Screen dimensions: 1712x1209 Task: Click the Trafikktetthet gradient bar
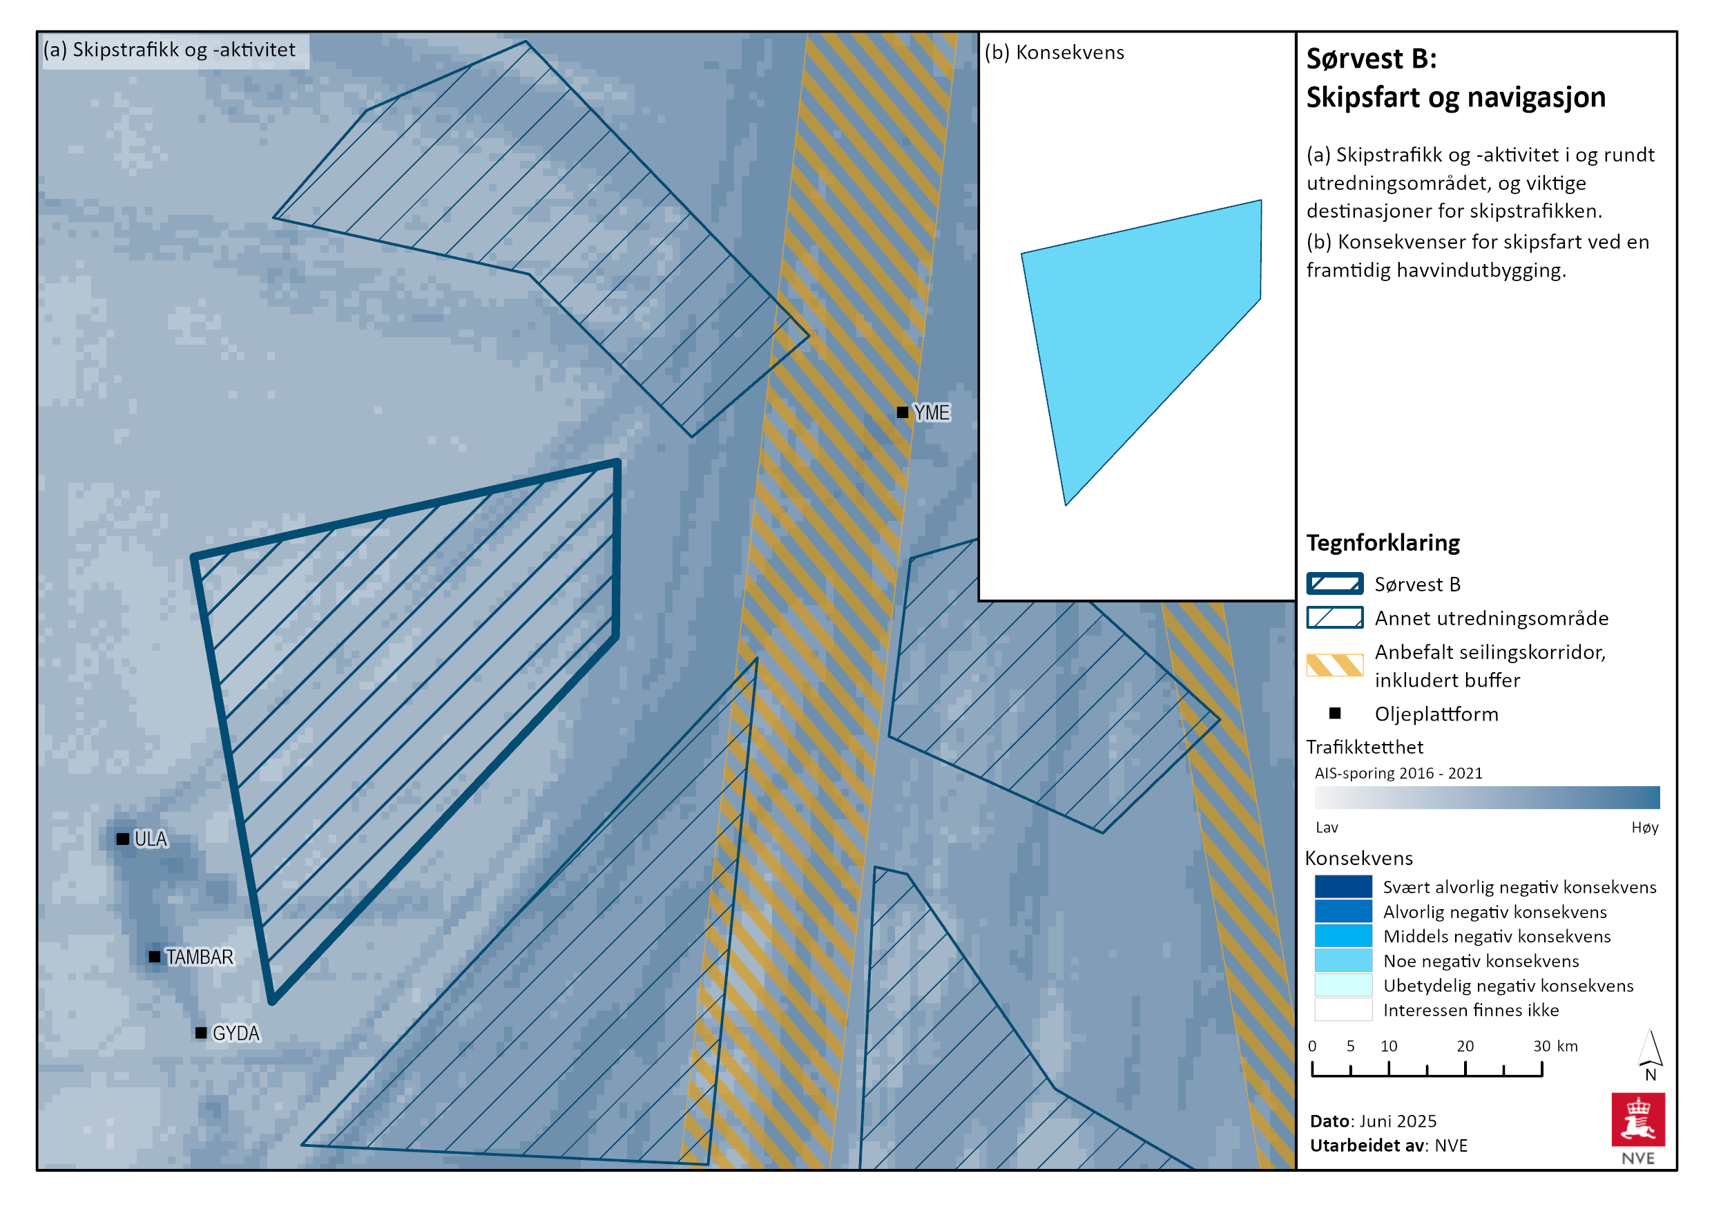[x=1487, y=797]
